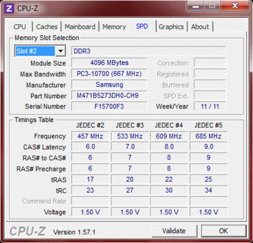The width and height of the screenshot is (253, 243).
Task: Click serial number F15700F3
Action: tap(109, 107)
